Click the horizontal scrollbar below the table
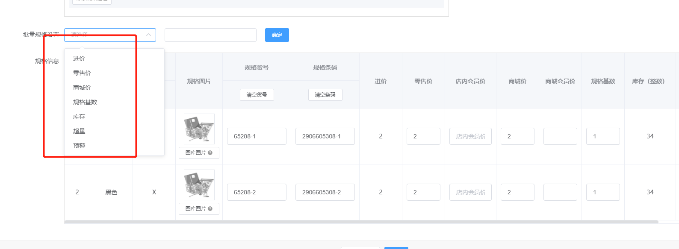 point(361,222)
